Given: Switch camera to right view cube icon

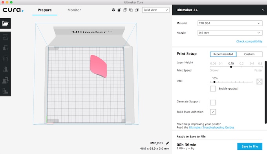Looking at the screenshot, I should click(x=137, y=10).
